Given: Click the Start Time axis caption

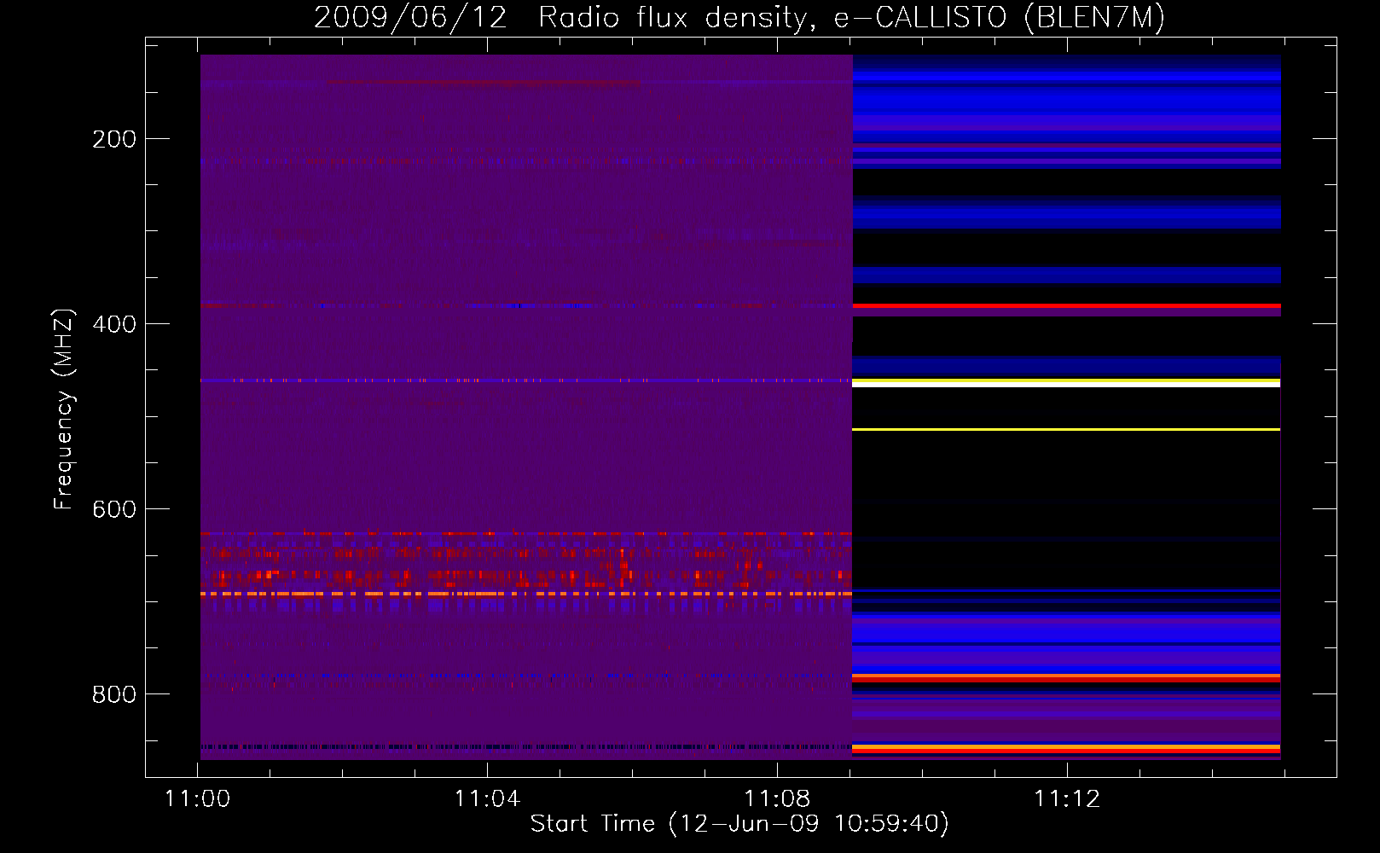Looking at the screenshot, I should pos(739,824).
